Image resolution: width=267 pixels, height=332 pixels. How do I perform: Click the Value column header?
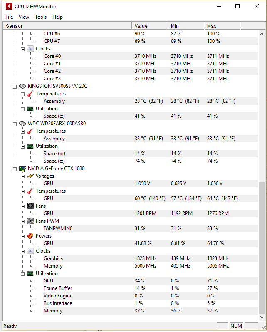150,26
